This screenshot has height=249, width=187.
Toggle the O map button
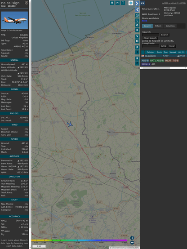[x=137, y=25]
